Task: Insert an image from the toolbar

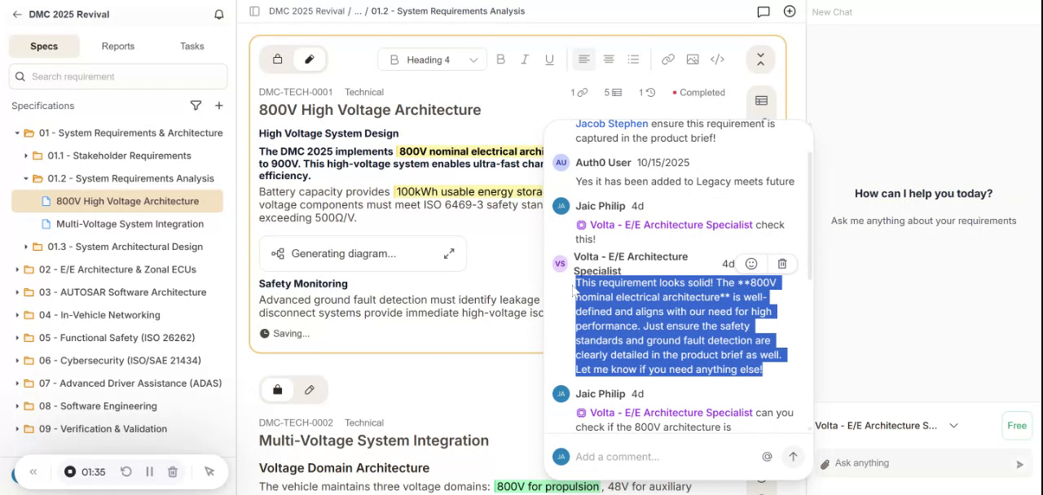Action: point(693,59)
